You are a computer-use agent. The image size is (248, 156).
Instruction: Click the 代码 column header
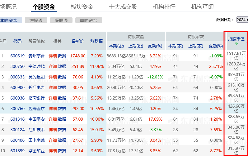click(x=17, y=41)
